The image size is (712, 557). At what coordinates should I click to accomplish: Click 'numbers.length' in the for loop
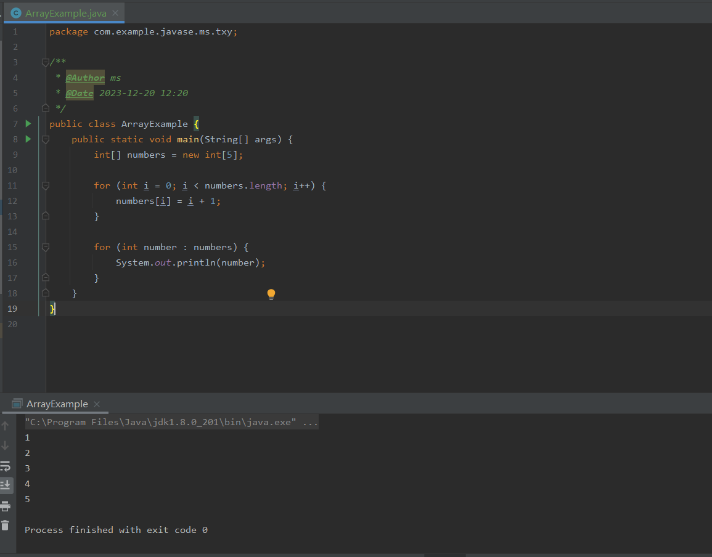(x=243, y=185)
